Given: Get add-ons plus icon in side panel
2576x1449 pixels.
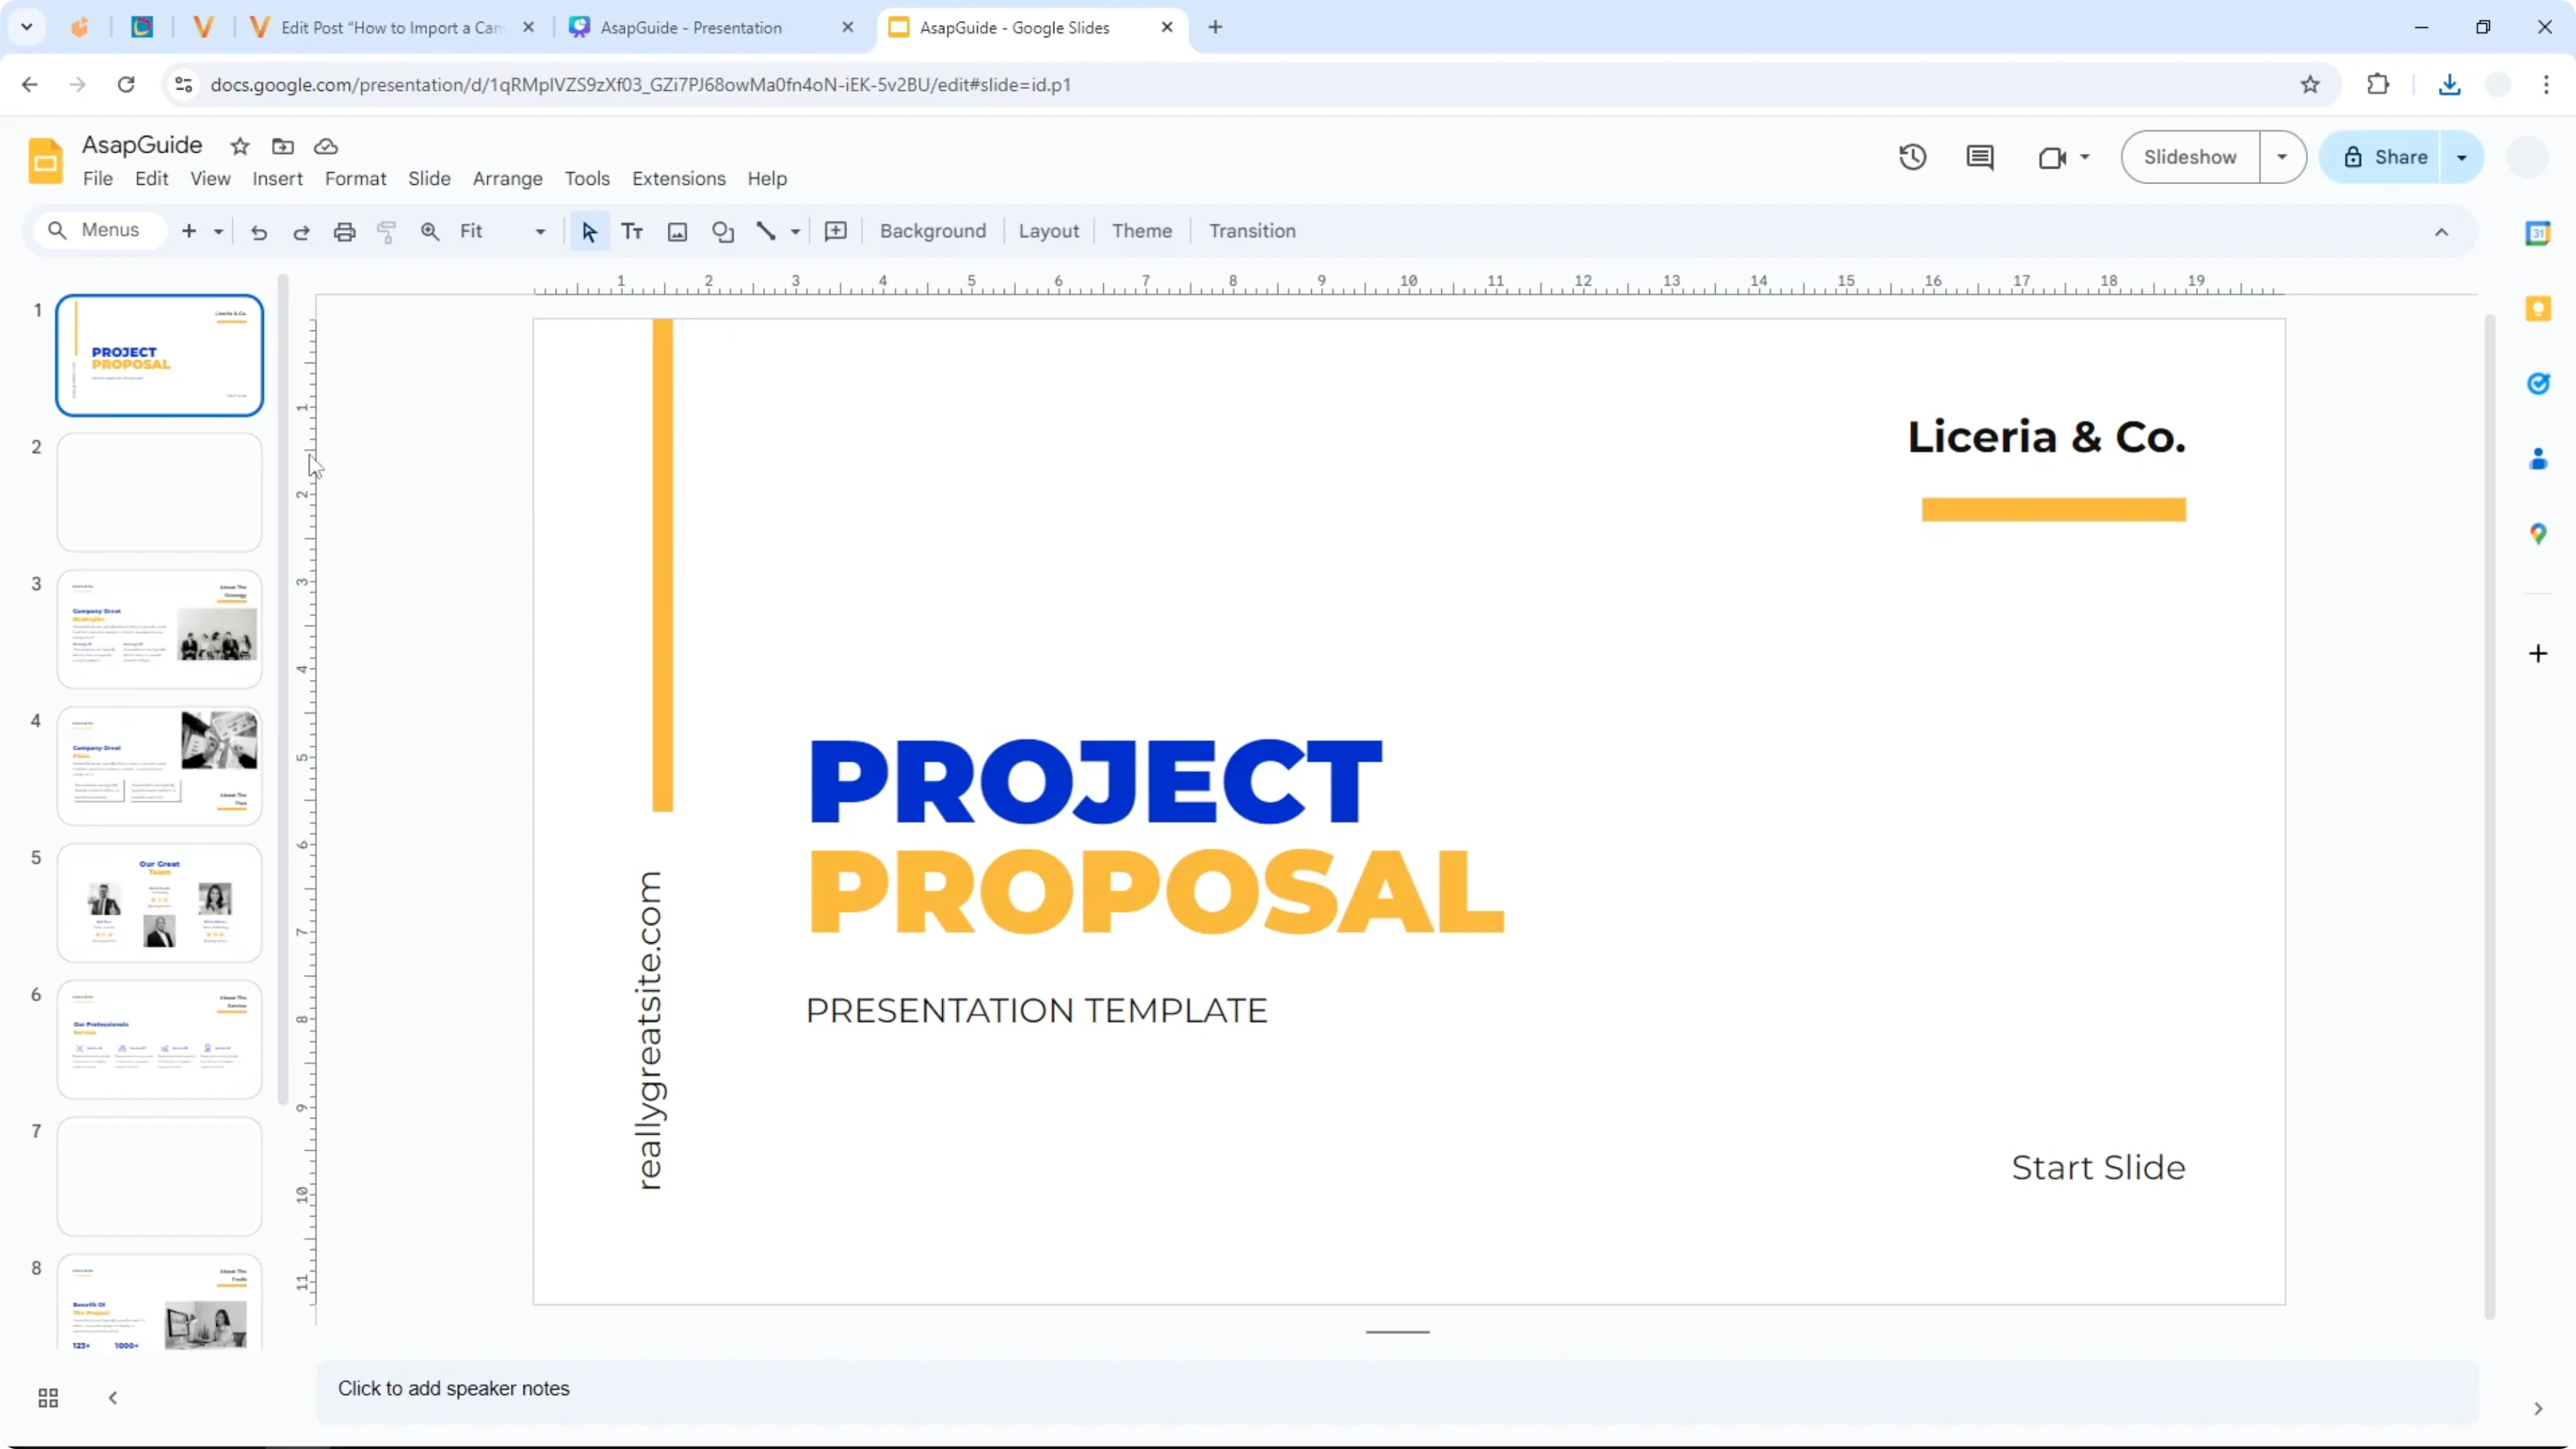Looking at the screenshot, I should pyautogui.click(x=2538, y=654).
